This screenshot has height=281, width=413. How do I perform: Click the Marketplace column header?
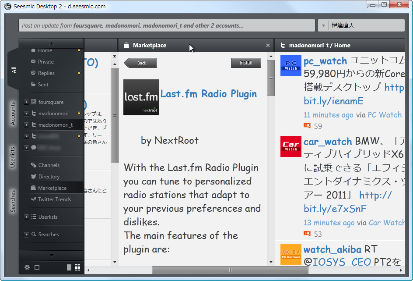tap(196, 46)
